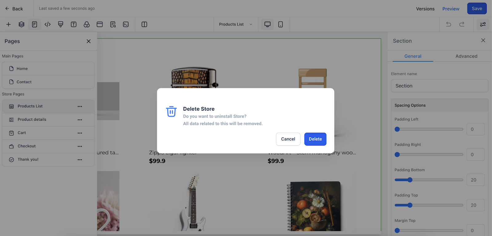Image resolution: width=492 pixels, height=236 pixels.
Task: Switch to mobile view icon
Action: click(x=280, y=24)
